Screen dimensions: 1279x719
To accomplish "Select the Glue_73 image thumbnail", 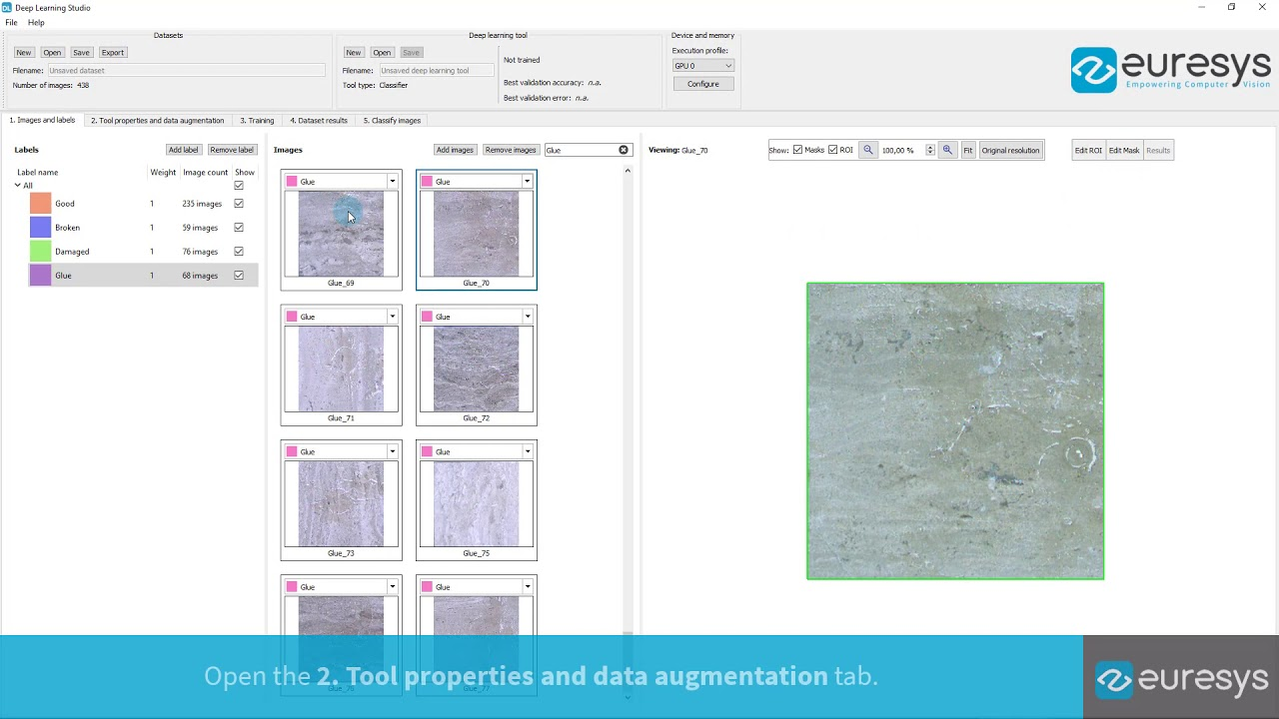I will (341, 504).
